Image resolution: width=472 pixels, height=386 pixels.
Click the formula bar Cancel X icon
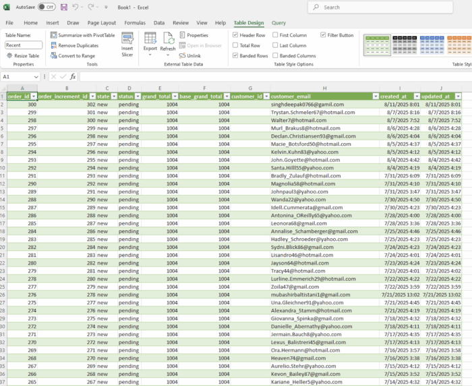pyautogui.click(x=53, y=77)
